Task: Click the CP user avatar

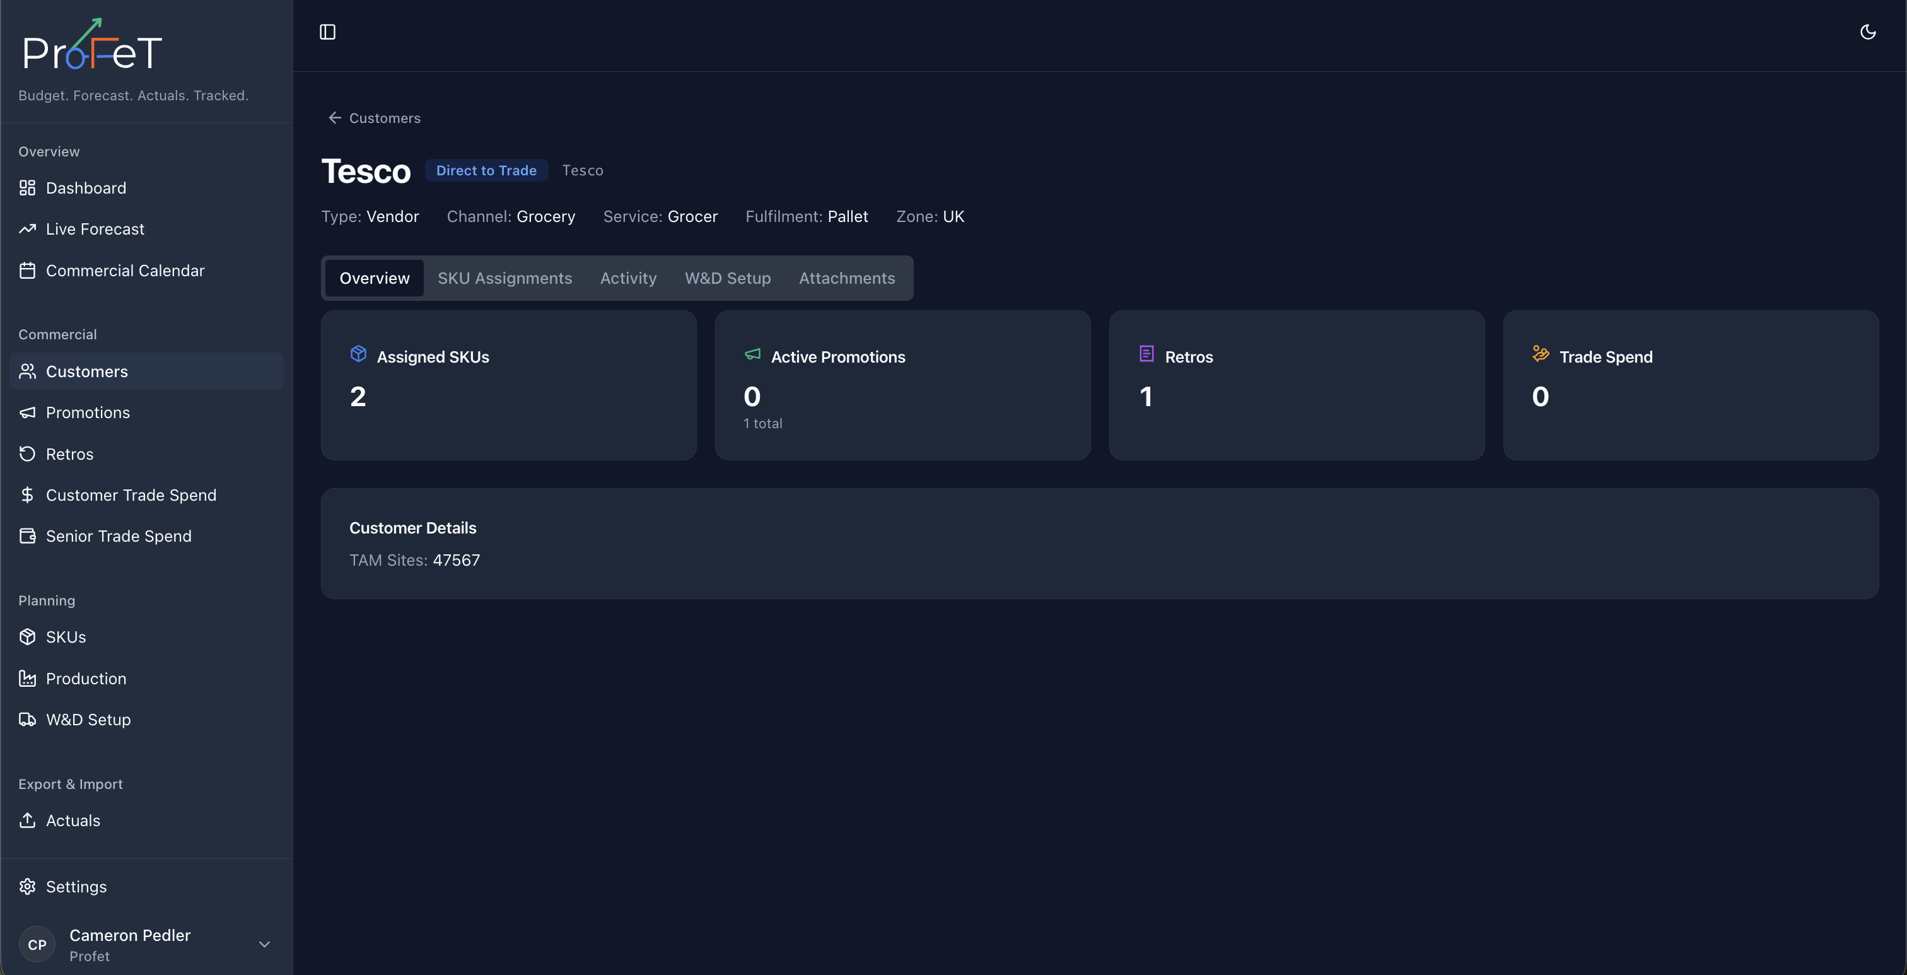Action: pos(37,945)
